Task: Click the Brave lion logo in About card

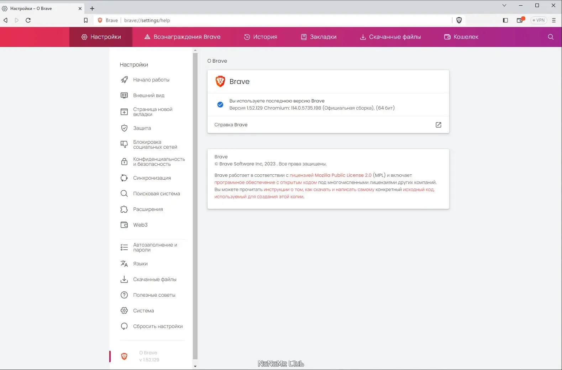Action: (220, 81)
